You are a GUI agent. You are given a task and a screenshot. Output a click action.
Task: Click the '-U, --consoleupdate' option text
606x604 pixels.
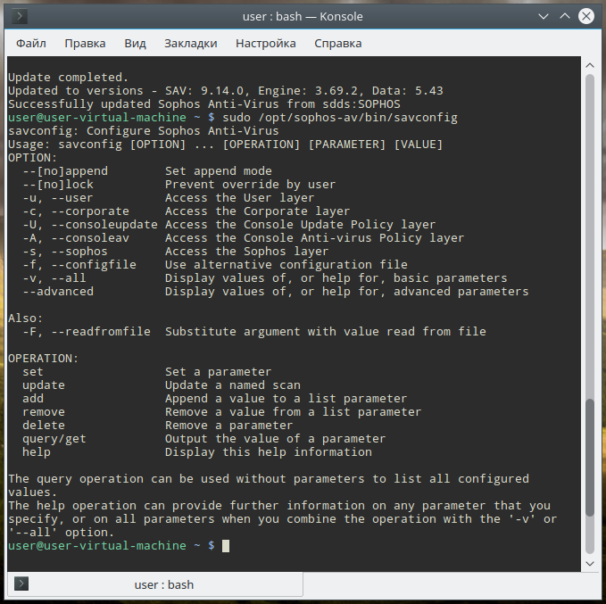click(x=90, y=225)
